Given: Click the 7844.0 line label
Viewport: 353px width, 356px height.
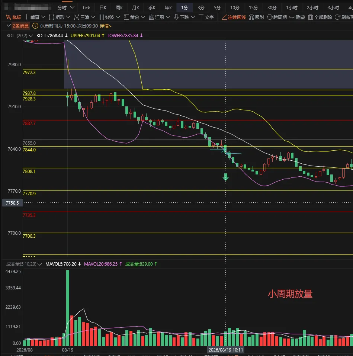Looking at the screenshot, I should pos(29,150).
